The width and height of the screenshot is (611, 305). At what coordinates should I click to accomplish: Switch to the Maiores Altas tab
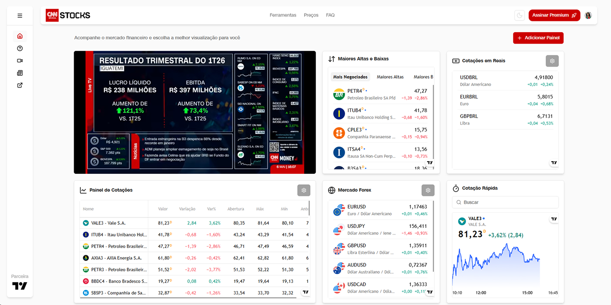pos(390,77)
